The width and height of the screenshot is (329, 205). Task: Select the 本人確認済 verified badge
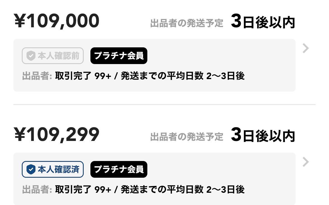point(53,169)
